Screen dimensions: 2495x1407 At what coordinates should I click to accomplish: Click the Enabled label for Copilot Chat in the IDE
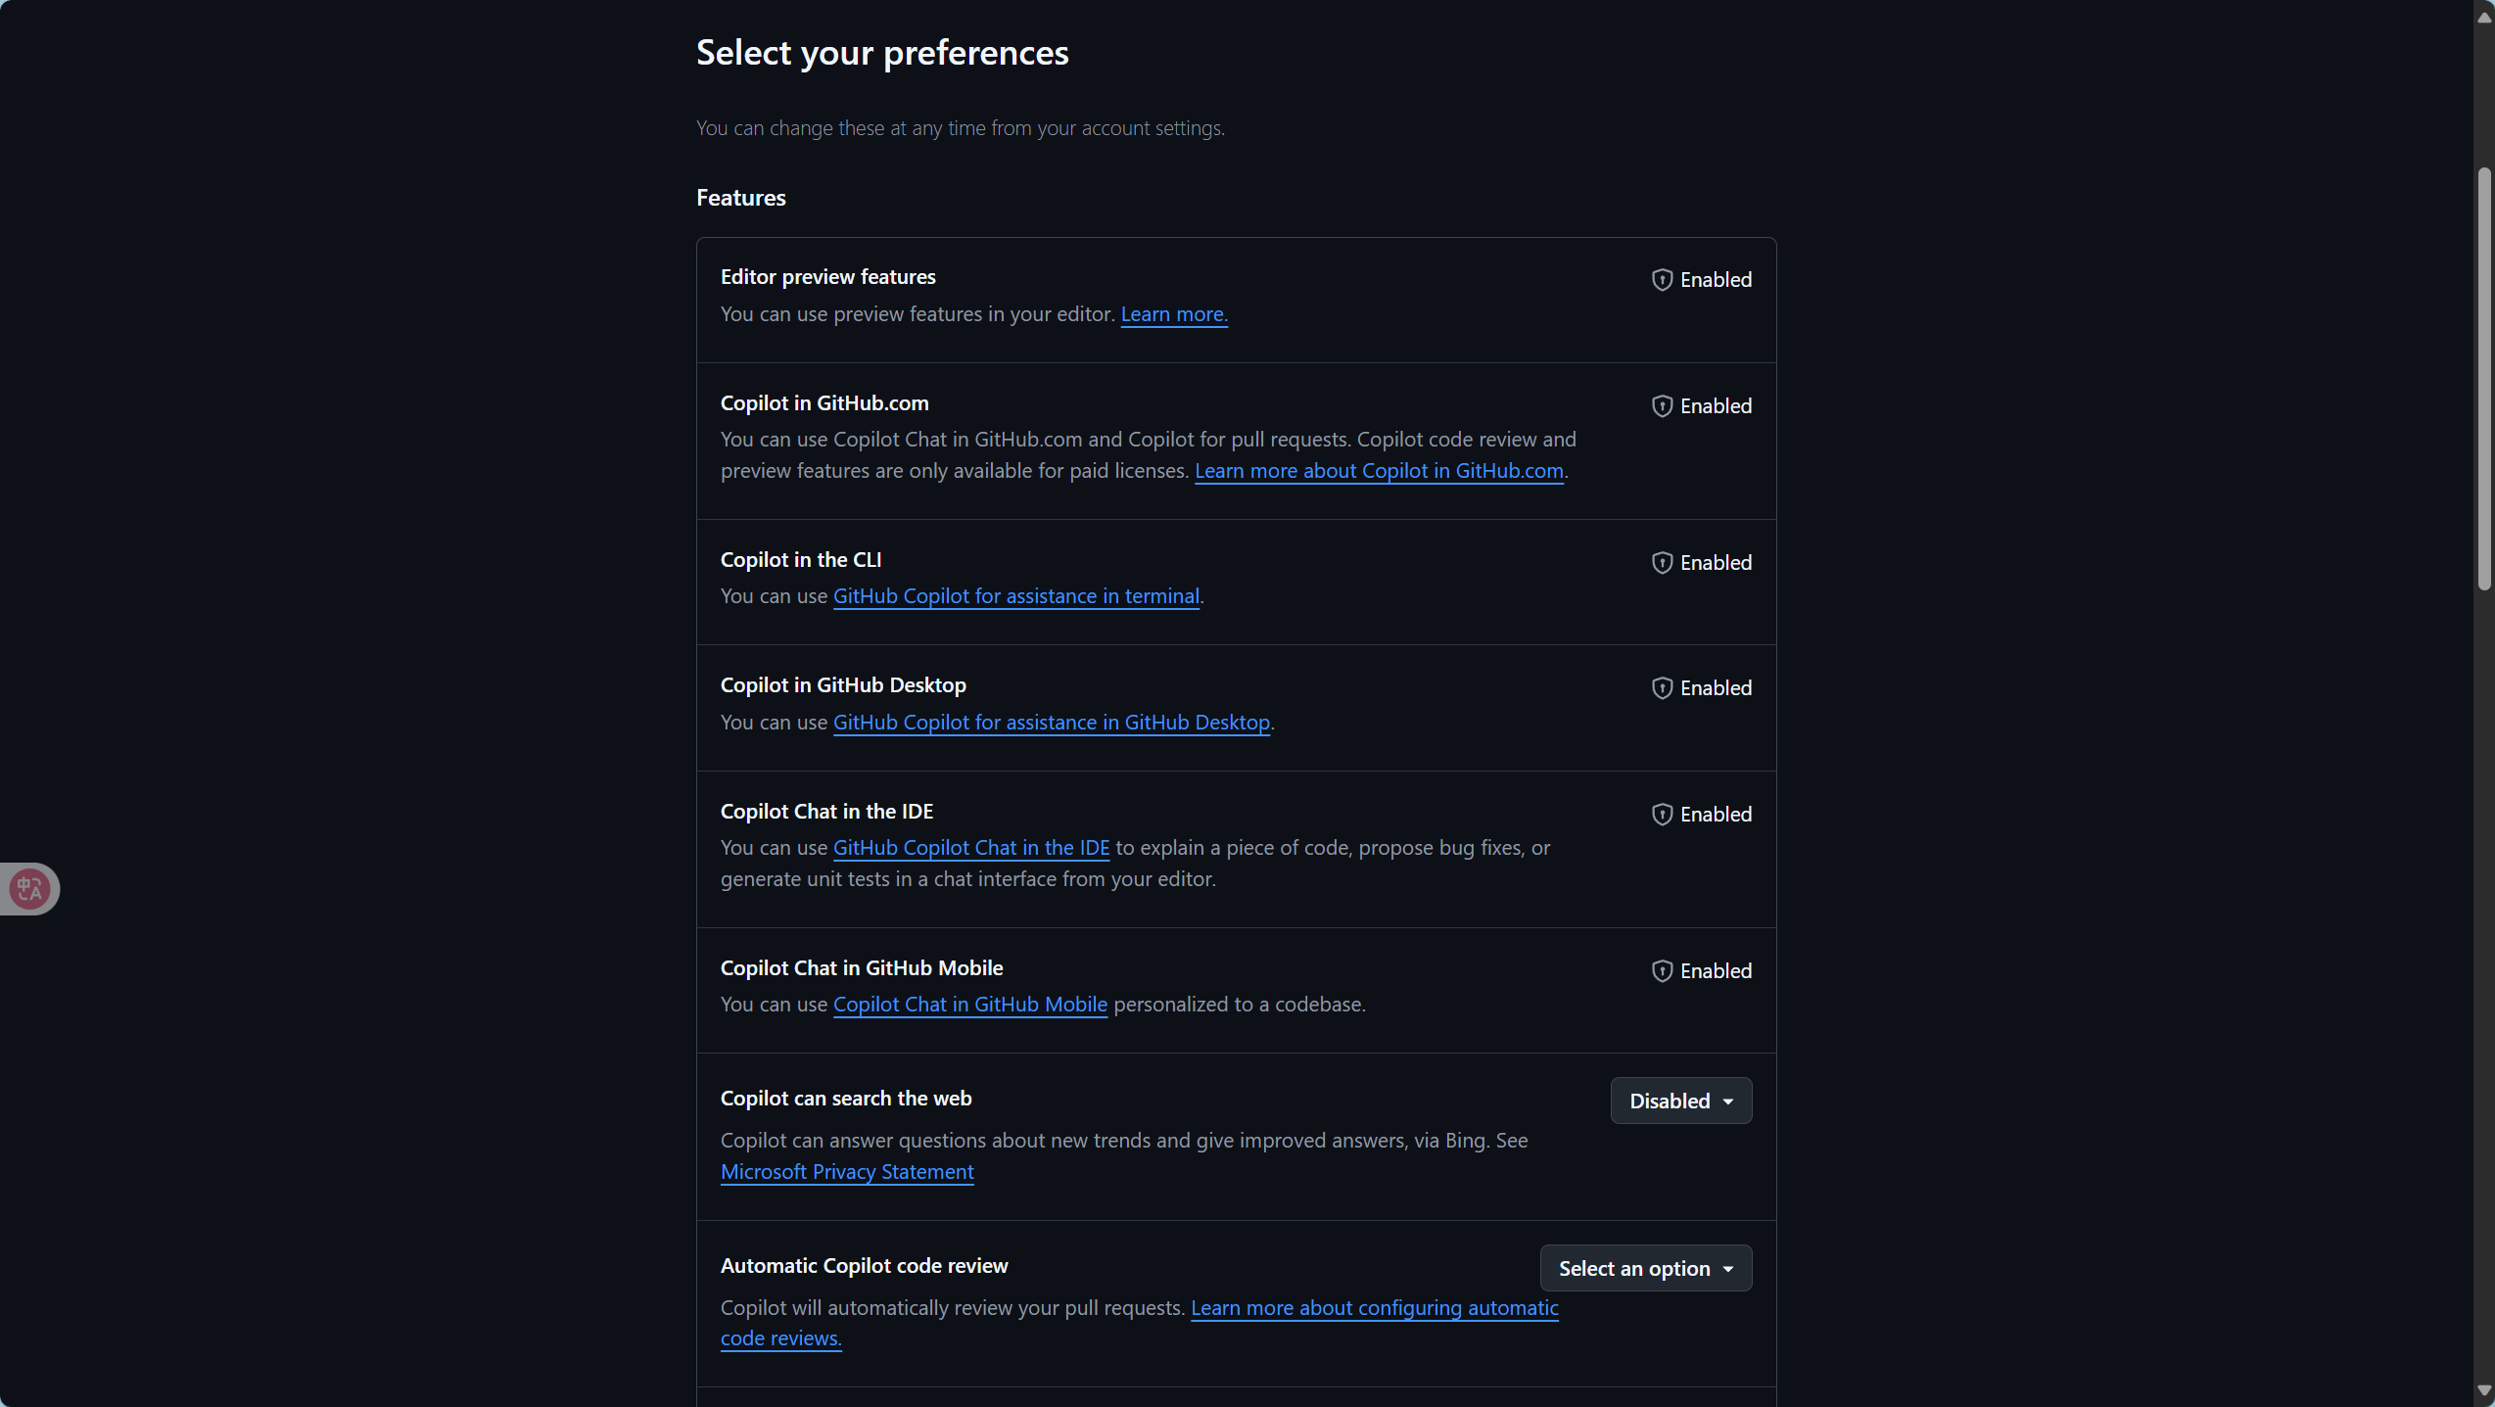click(1716, 815)
